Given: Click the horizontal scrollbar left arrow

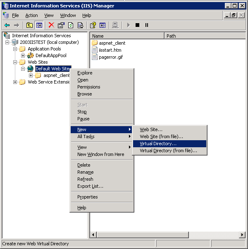Looking at the screenshot, I should coord(93,235).
